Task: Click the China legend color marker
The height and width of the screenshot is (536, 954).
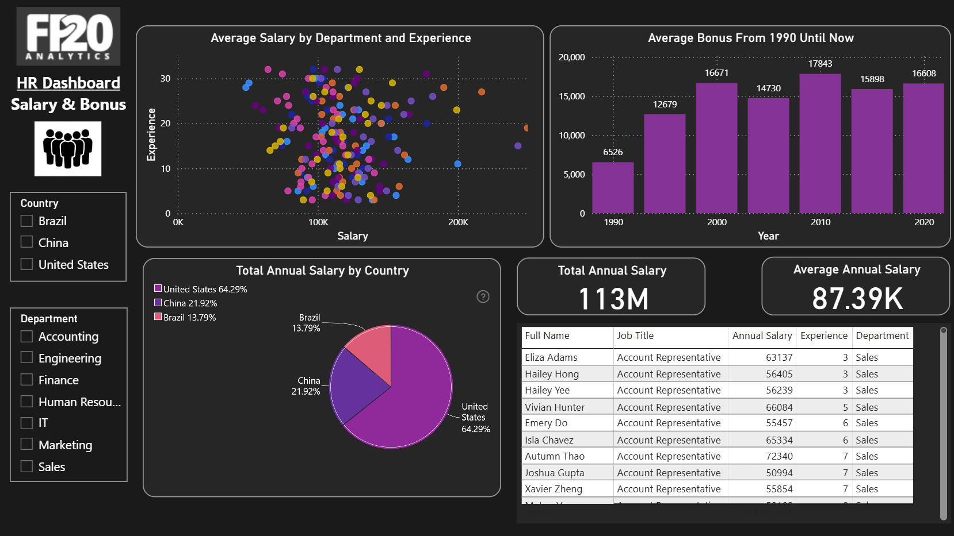Action: (158, 302)
